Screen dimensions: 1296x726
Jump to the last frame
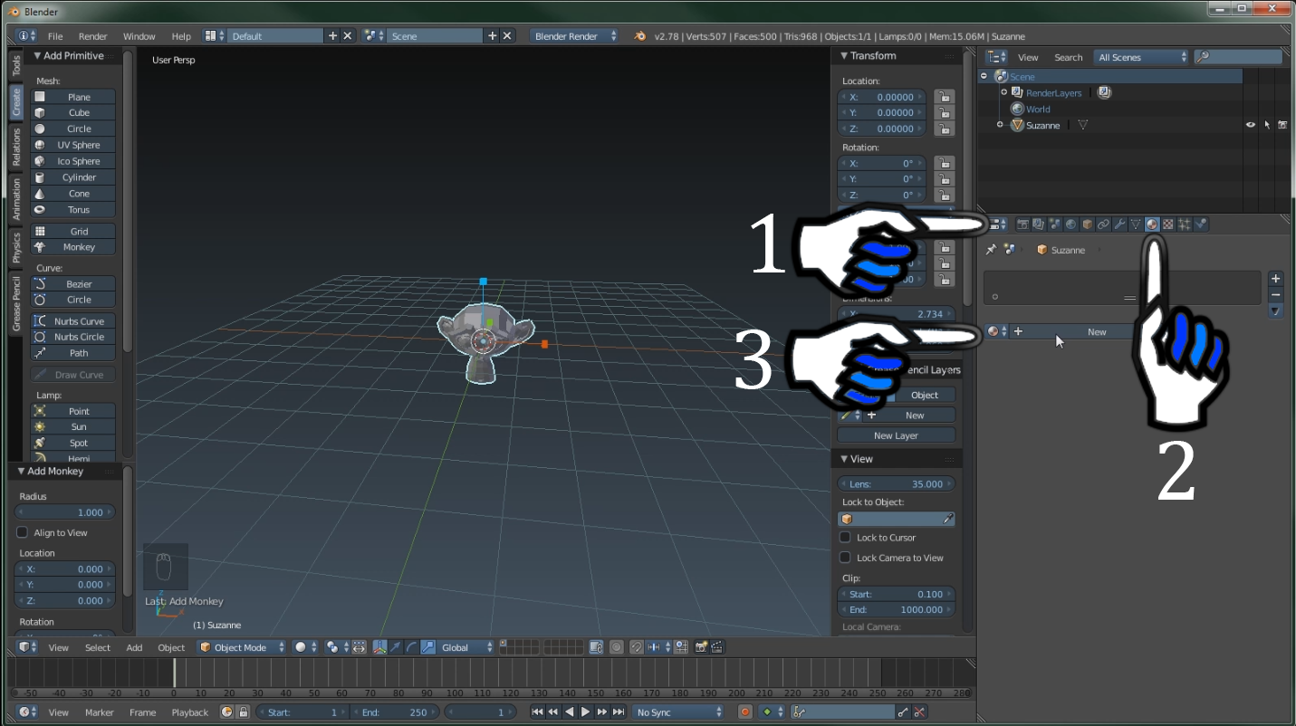(x=619, y=712)
